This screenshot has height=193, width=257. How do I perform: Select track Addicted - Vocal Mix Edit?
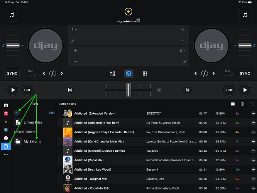tap(157, 188)
